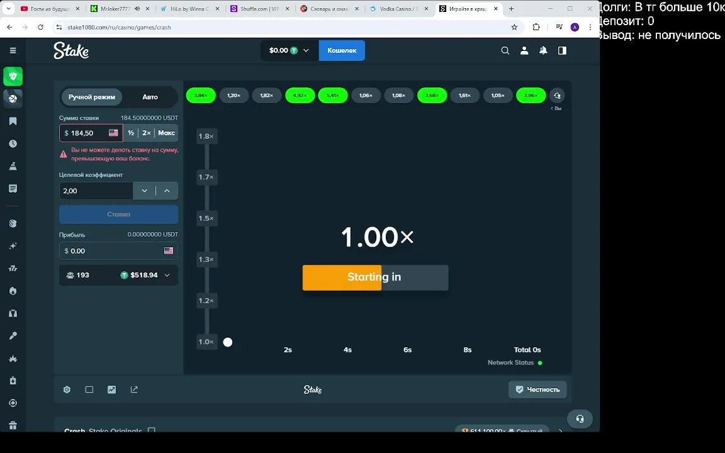Open the flame hot games icon in sidebar

[x=13, y=291]
